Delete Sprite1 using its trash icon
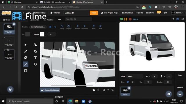Screen dimensions: 186x104 (x=129, y=88)
